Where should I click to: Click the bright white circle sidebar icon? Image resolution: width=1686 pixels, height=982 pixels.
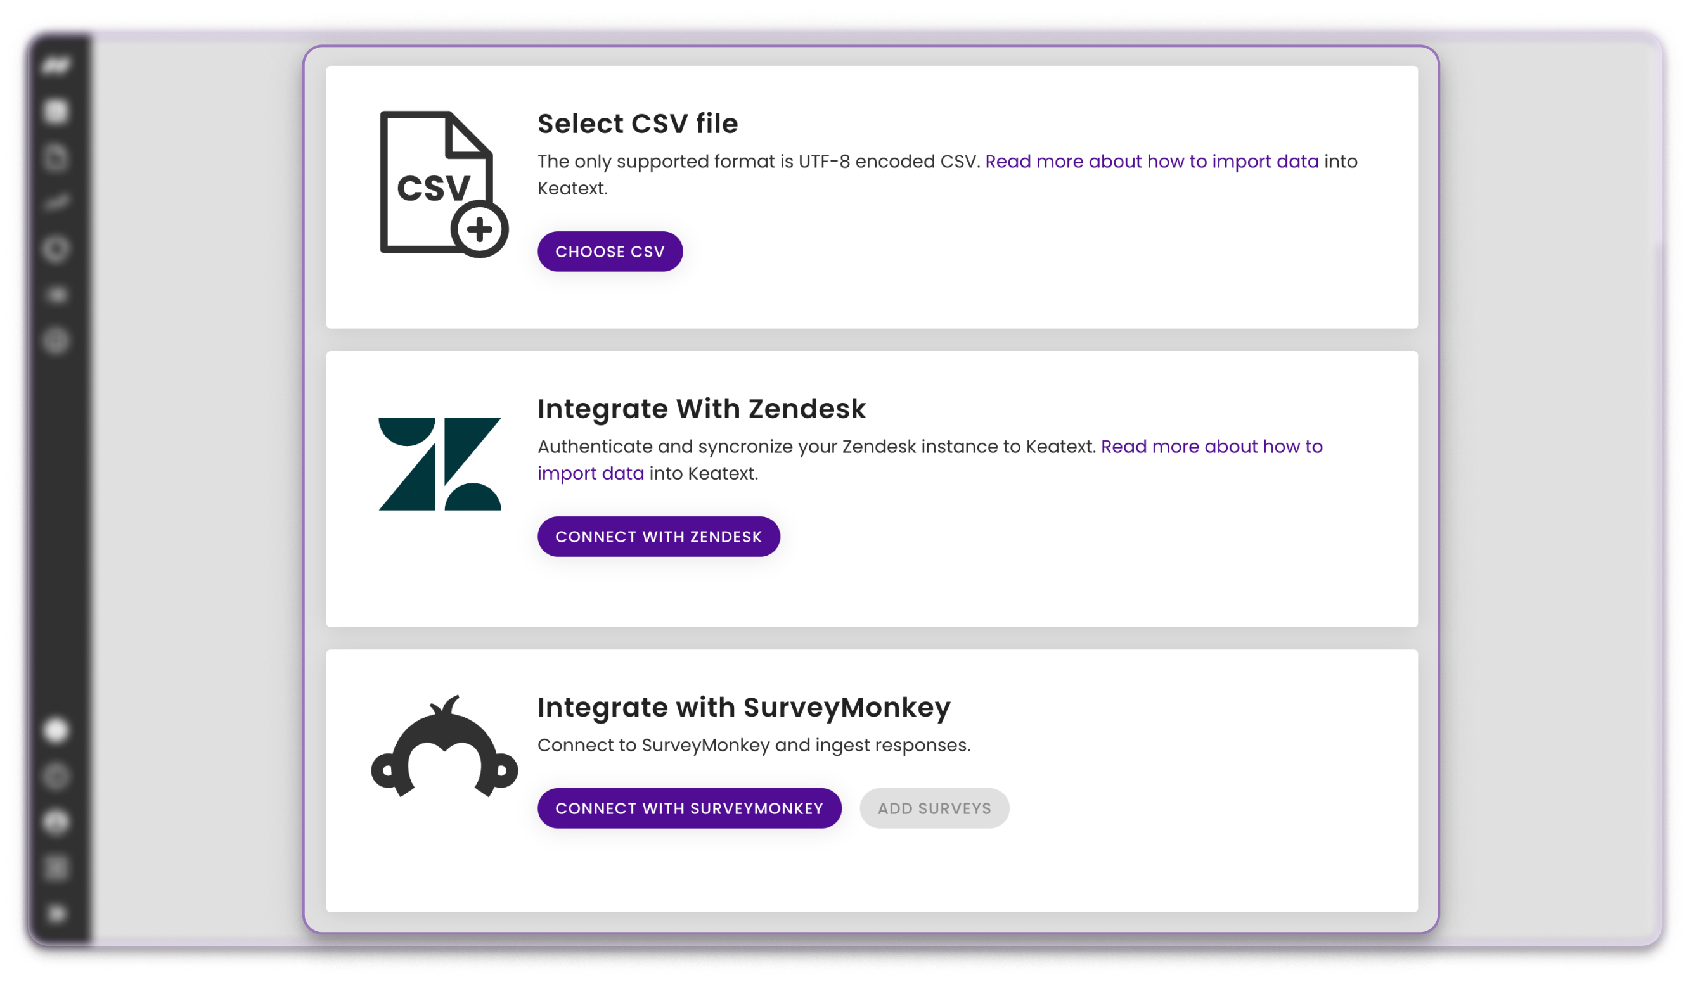tap(56, 730)
